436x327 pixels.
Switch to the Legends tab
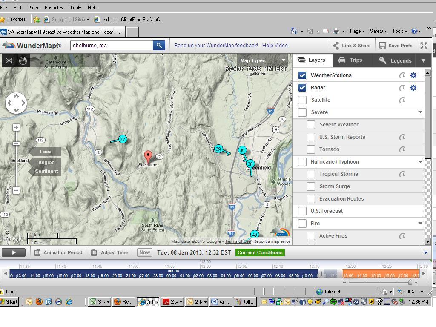coord(396,60)
